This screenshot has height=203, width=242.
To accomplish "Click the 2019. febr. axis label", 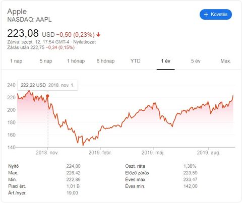I will coord(100,153).
